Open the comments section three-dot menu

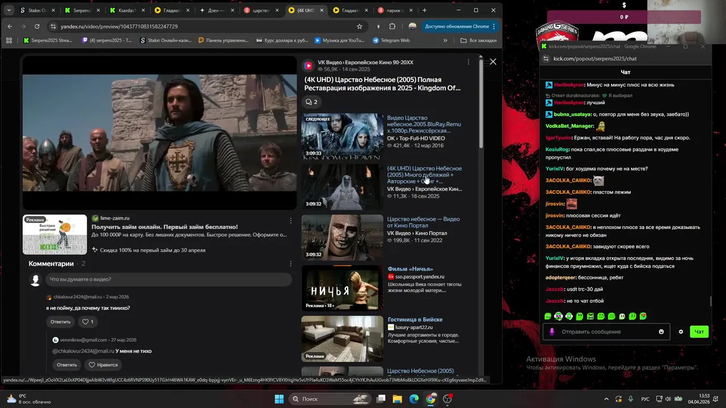click(290, 263)
